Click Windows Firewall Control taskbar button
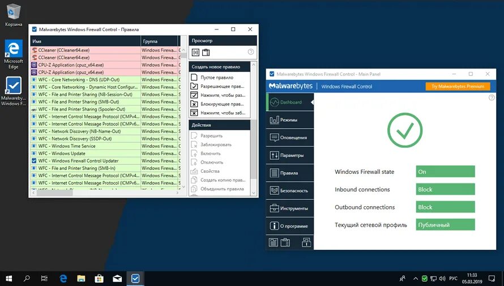The width and height of the screenshot is (504, 286). point(135,278)
